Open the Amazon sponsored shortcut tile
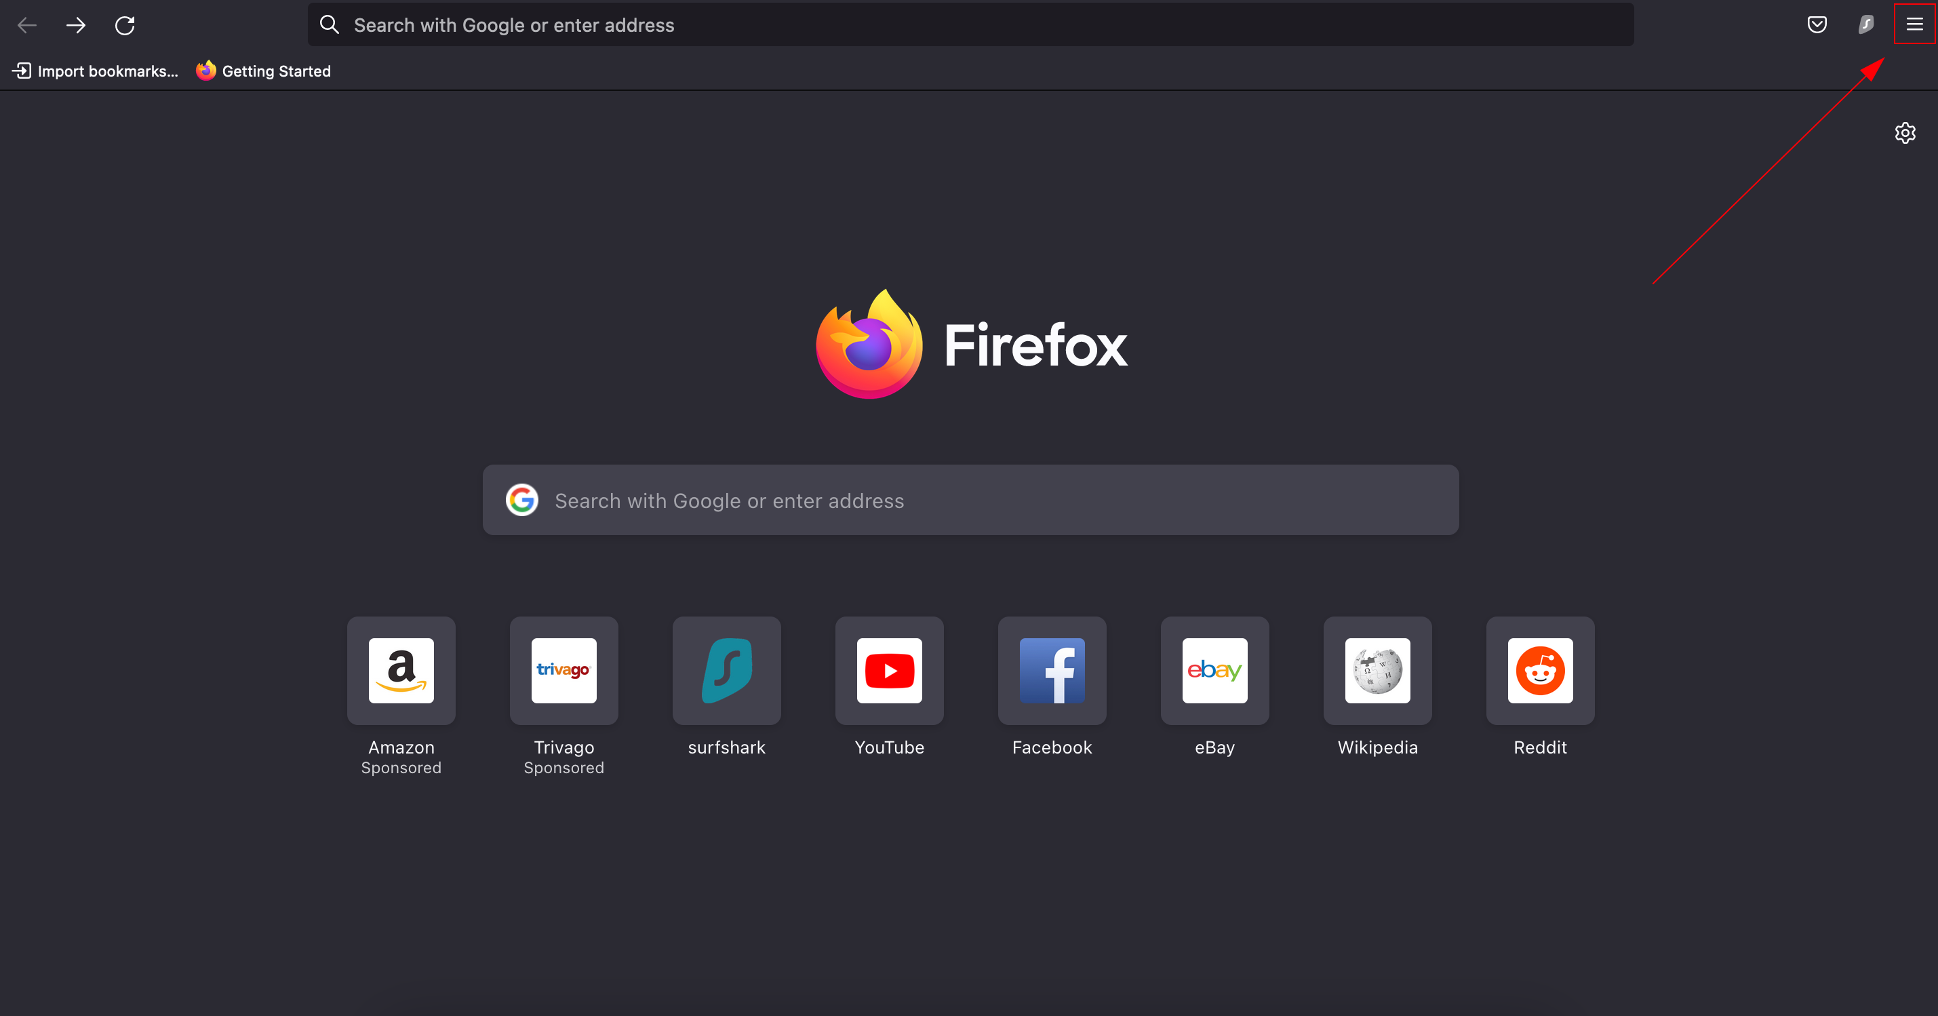Screen dimensions: 1938x1016 [x=401, y=671]
